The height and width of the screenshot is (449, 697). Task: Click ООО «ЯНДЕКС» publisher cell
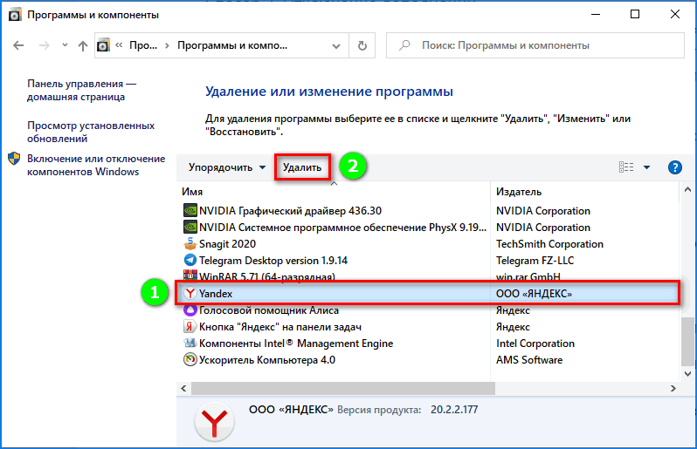tap(534, 293)
